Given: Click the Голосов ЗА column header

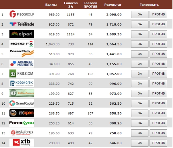Looking at the screenshot, I should tap(71, 5).
